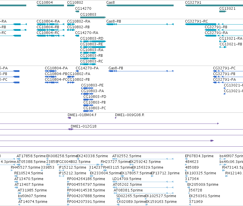Image resolution: width=243 pixels, height=206 pixels.
Task: Select transcript CG32791-RA label
Action: [216, 33]
